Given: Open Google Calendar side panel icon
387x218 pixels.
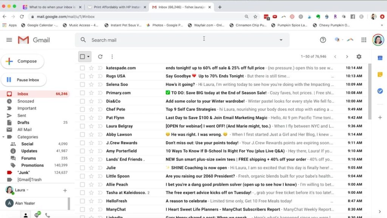Looking at the screenshot, I should click(380, 58).
